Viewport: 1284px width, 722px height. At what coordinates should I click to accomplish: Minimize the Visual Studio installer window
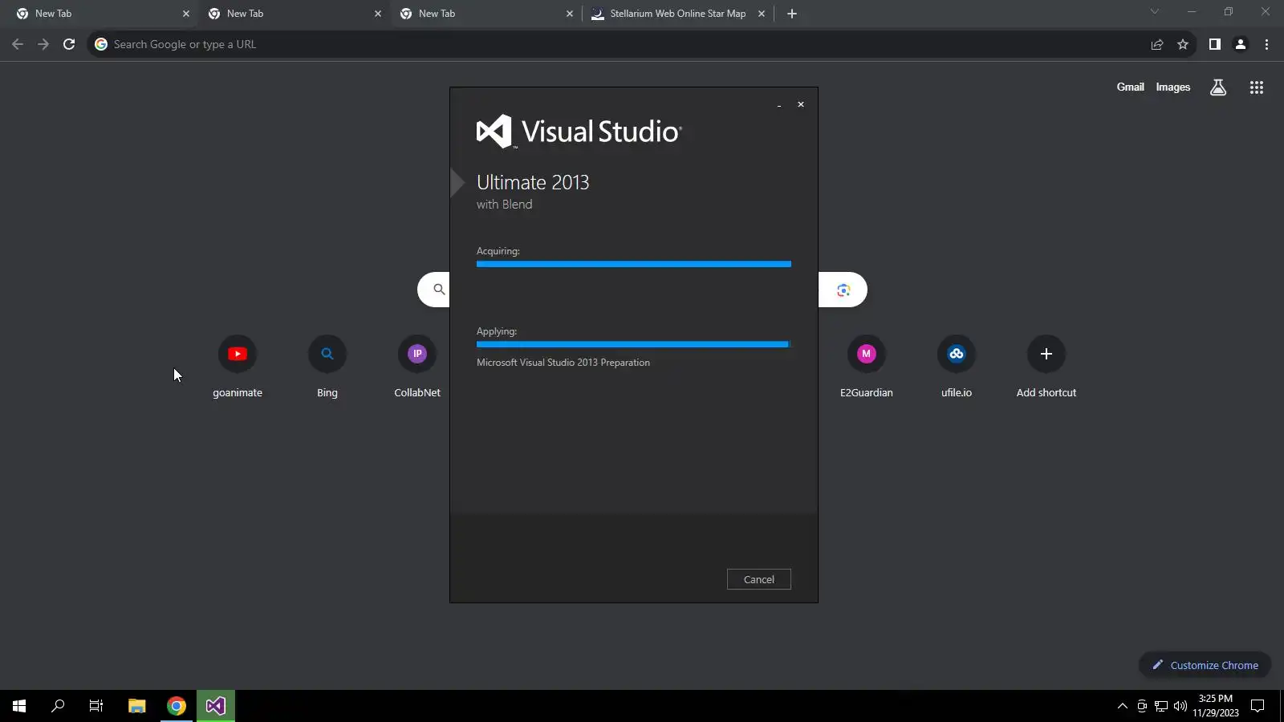[x=779, y=104]
